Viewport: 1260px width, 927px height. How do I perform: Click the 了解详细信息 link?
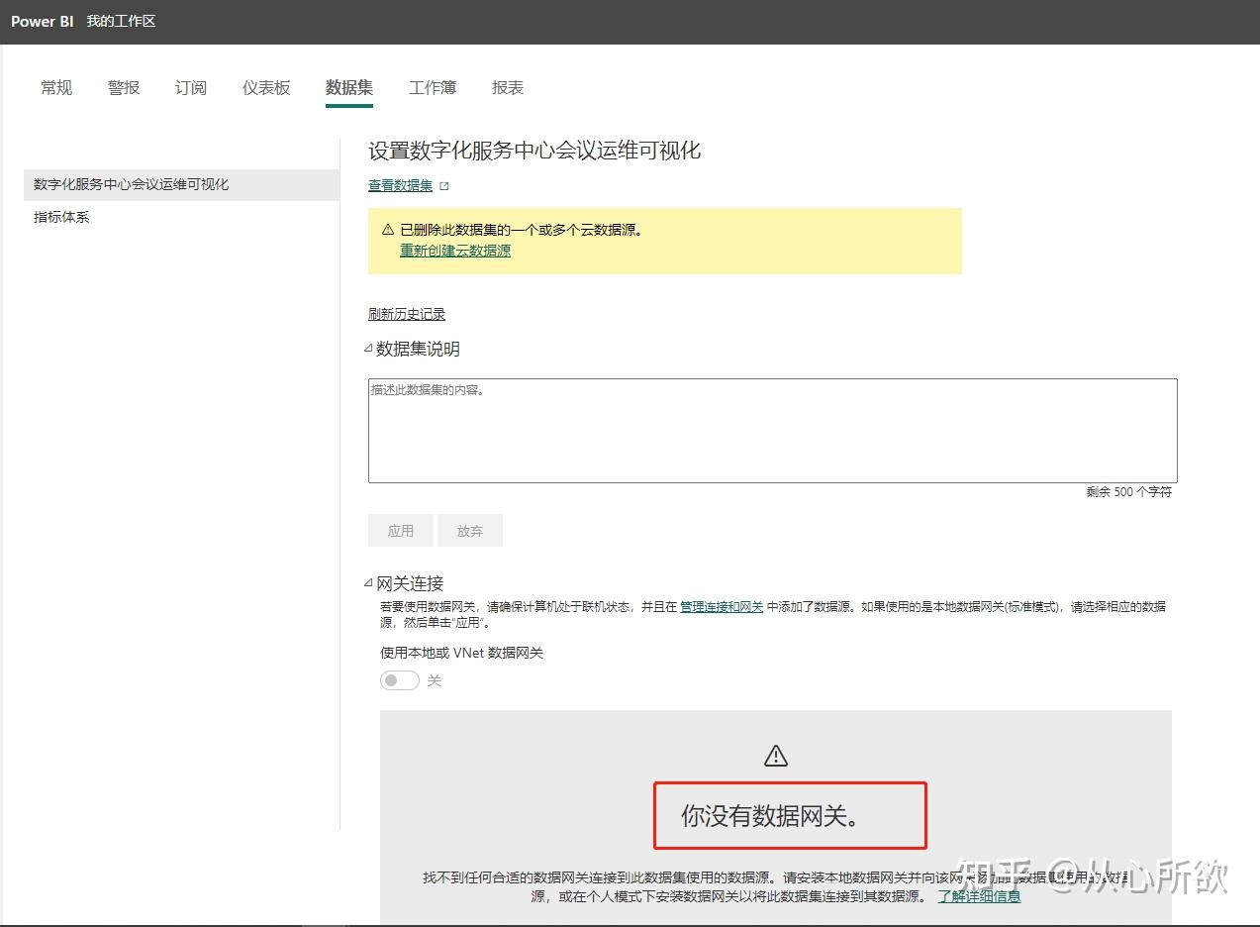[x=978, y=895]
